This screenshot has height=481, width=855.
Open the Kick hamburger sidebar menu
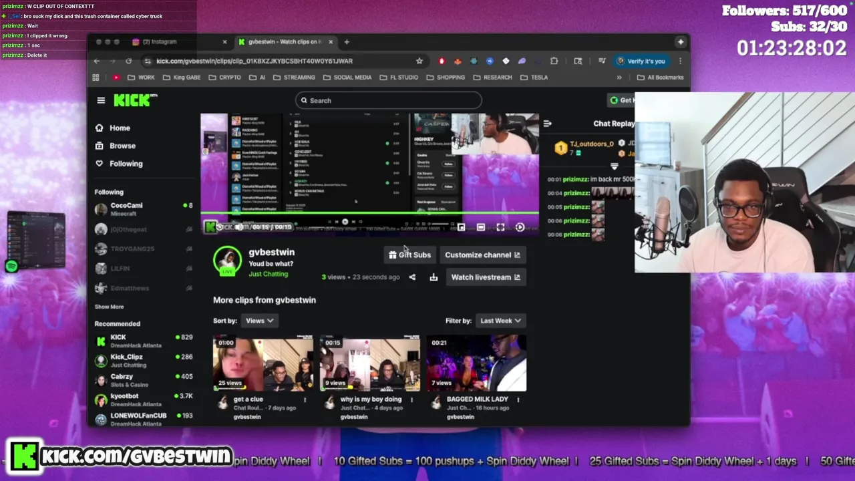101,100
